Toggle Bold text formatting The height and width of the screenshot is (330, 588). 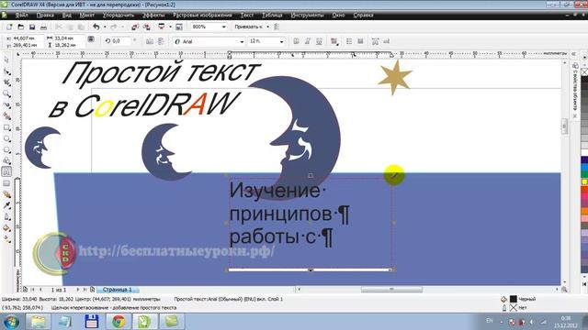[296, 41]
